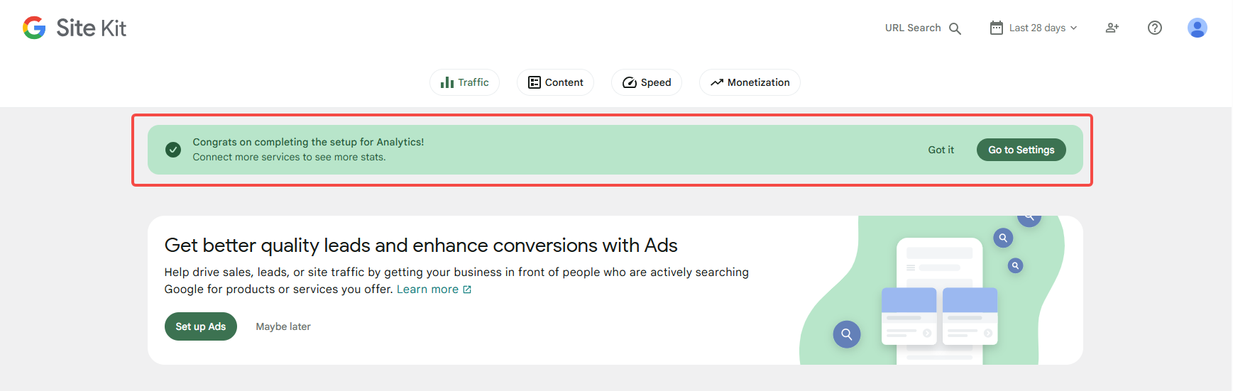
Task: Go to the Monetization section
Action: (x=750, y=82)
